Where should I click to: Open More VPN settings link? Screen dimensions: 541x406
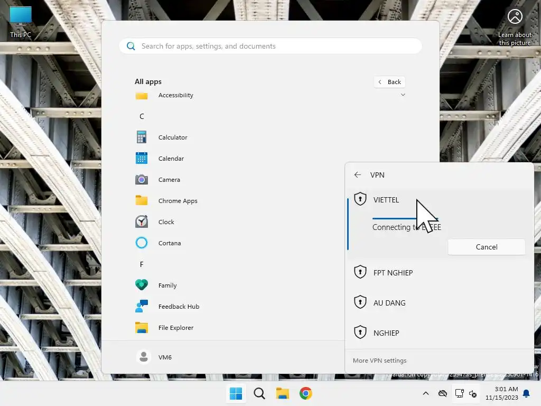coord(379,361)
